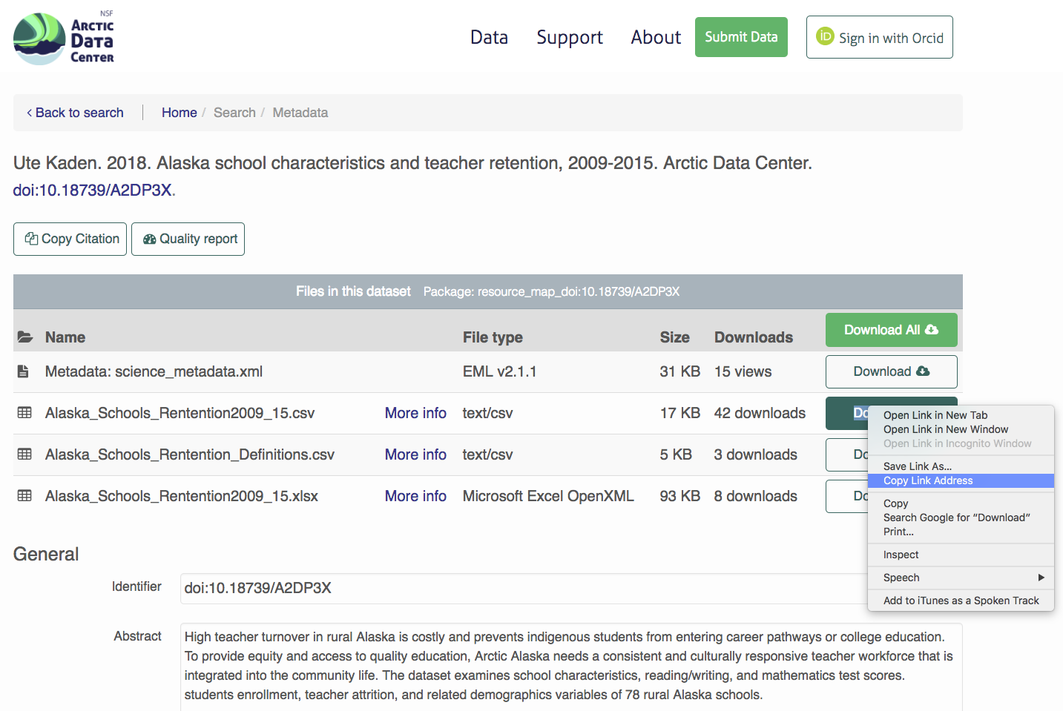Click the document icon for science_metadata.xml
Viewport: 1063px width, 711px height.
23,371
